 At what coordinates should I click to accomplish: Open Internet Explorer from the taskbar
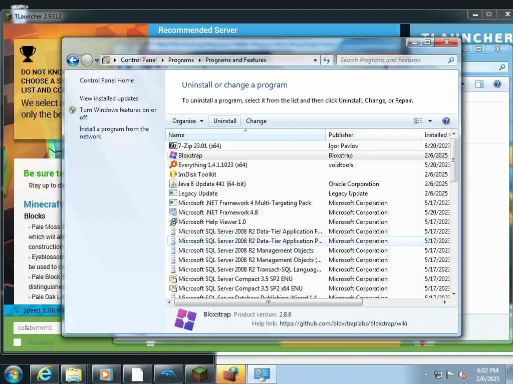(x=44, y=374)
